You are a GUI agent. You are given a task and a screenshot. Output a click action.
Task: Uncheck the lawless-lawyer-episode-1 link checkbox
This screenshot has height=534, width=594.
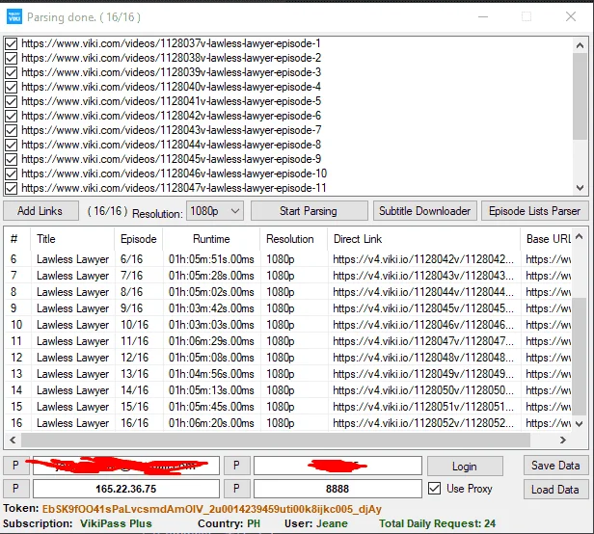pos(11,43)
